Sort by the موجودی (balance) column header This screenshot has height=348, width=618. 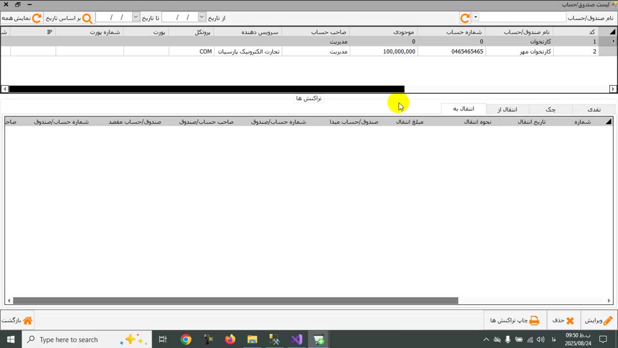384,32
